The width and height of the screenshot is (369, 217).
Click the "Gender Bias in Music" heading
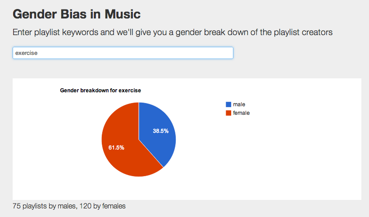(77, 14)
